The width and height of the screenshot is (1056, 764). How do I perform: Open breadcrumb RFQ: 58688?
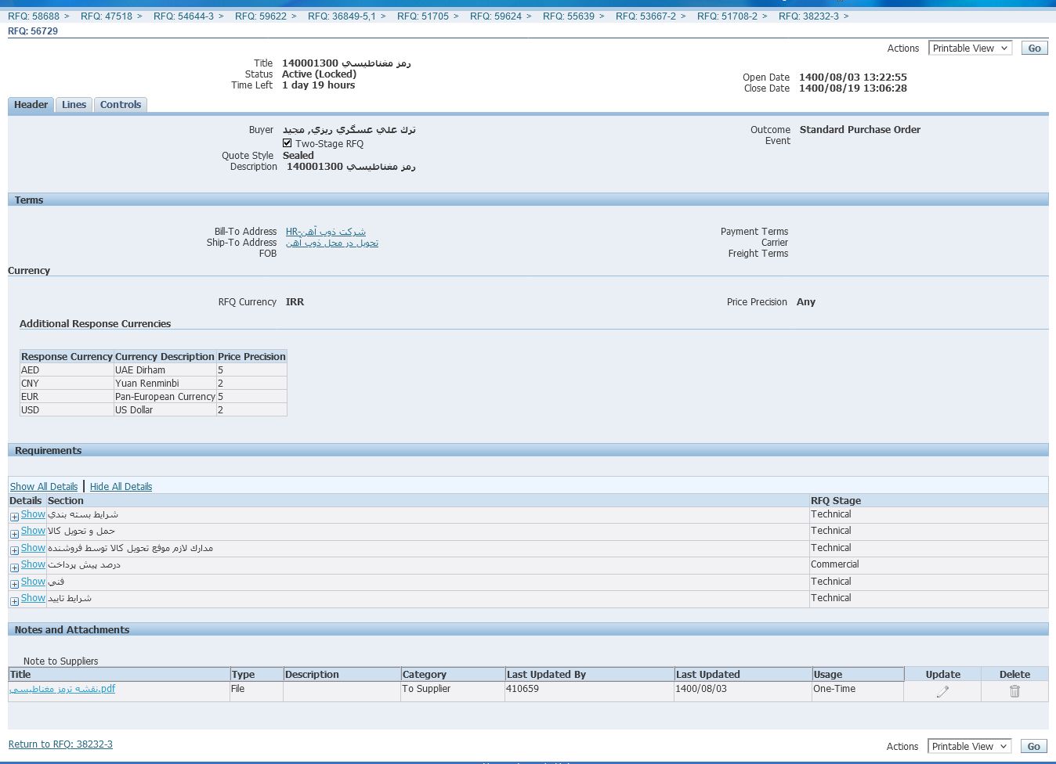pyautogui.click(x=34, y=16)
